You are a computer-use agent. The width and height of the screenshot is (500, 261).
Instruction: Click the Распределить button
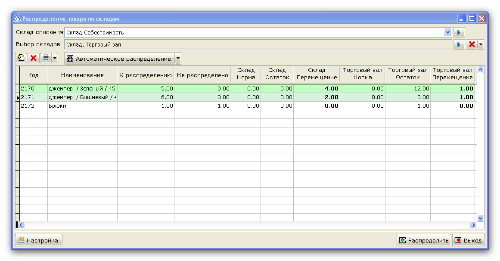(424, 240)
